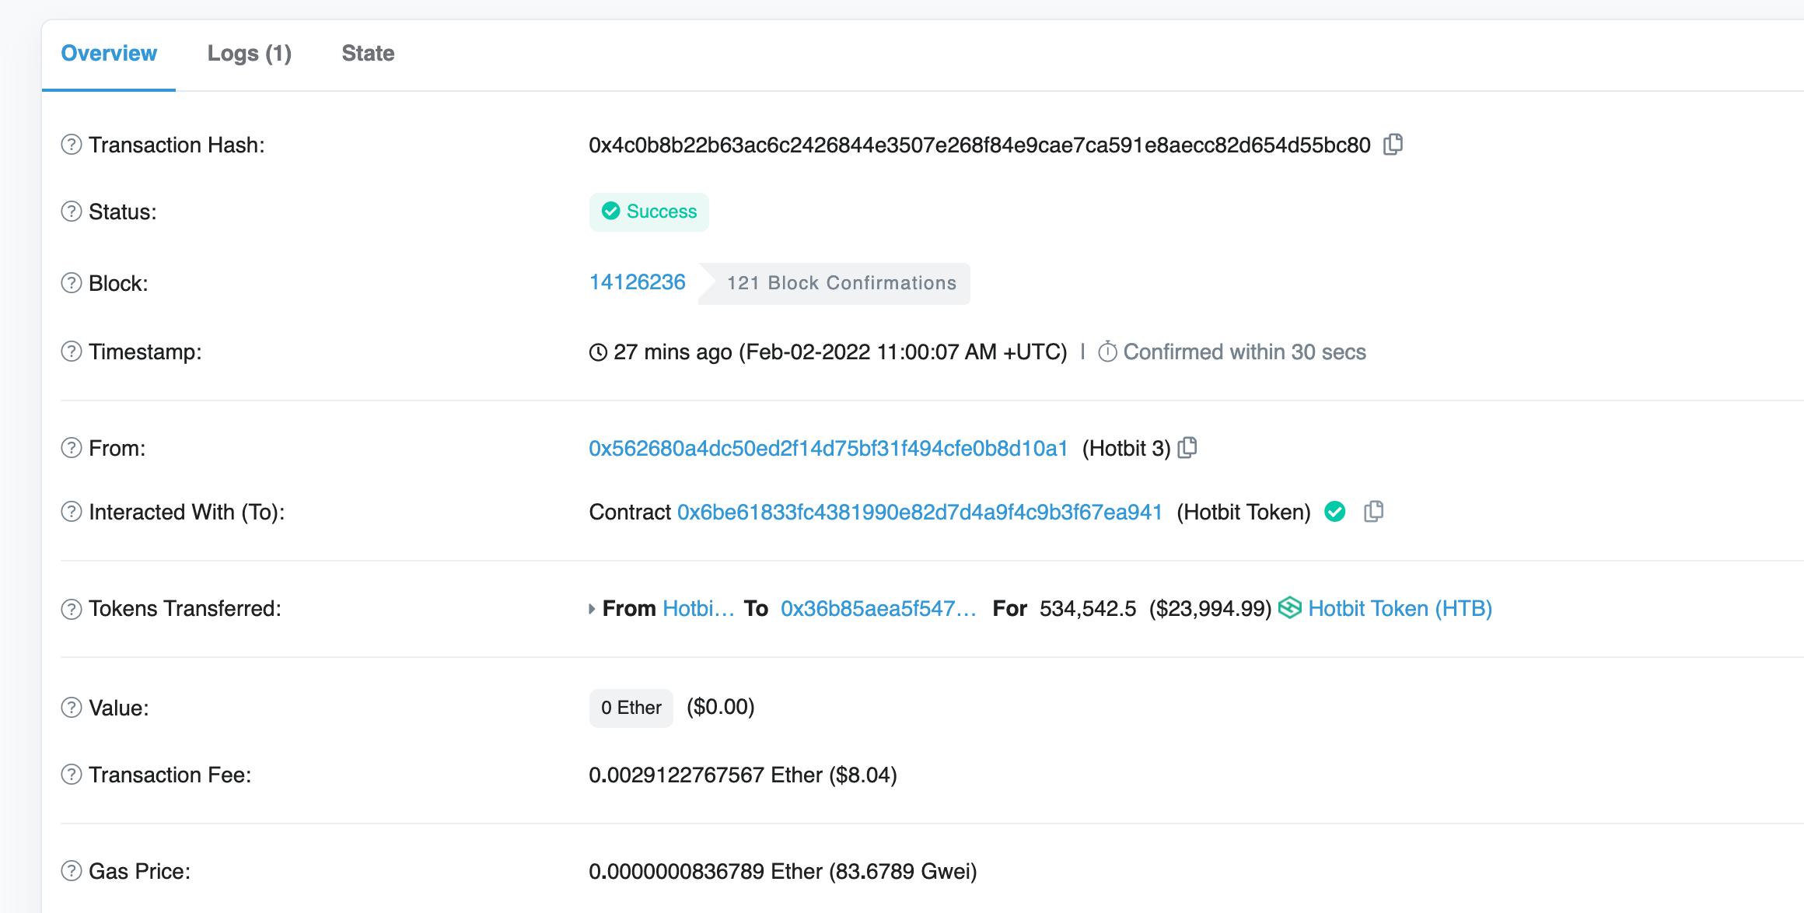Copy the transaction hash to clipboard

pyautogui.click(x=1393, y=145)
